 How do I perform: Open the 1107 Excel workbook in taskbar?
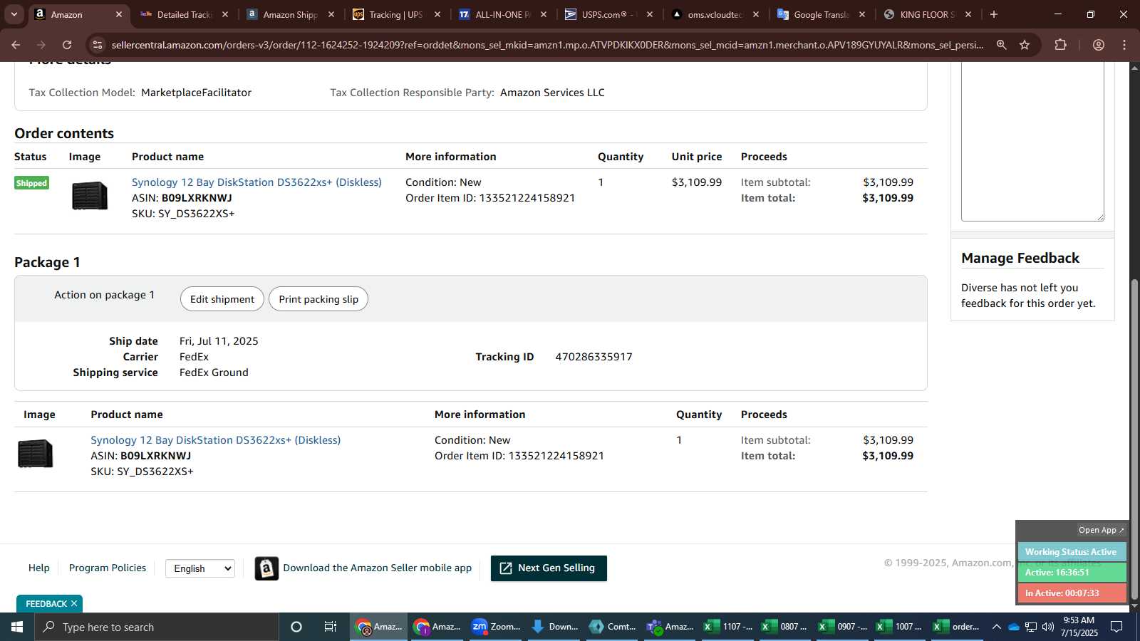(727, 627)
